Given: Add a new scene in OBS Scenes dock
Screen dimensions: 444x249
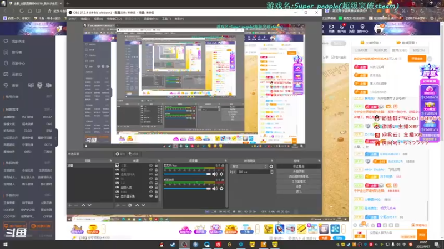Looking at the screenshot, I should click(70, 205).
